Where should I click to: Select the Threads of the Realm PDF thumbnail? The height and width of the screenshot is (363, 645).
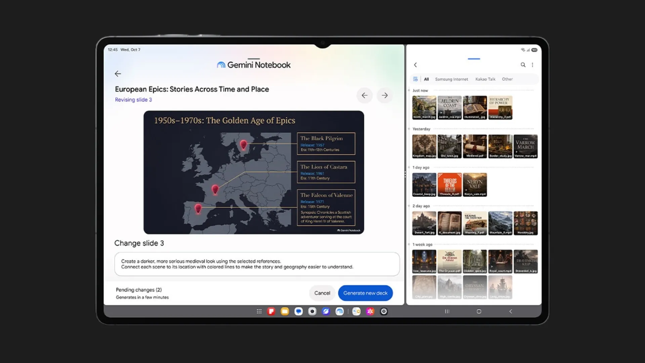449,185
